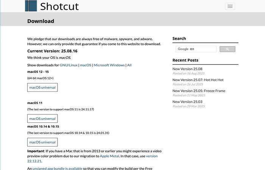Open the New Version 25.08 post
This screenshot has height=170, width=265.
tap(187, 69)
